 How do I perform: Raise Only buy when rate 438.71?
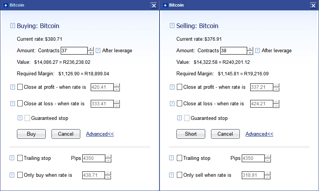tap(108, 173)
